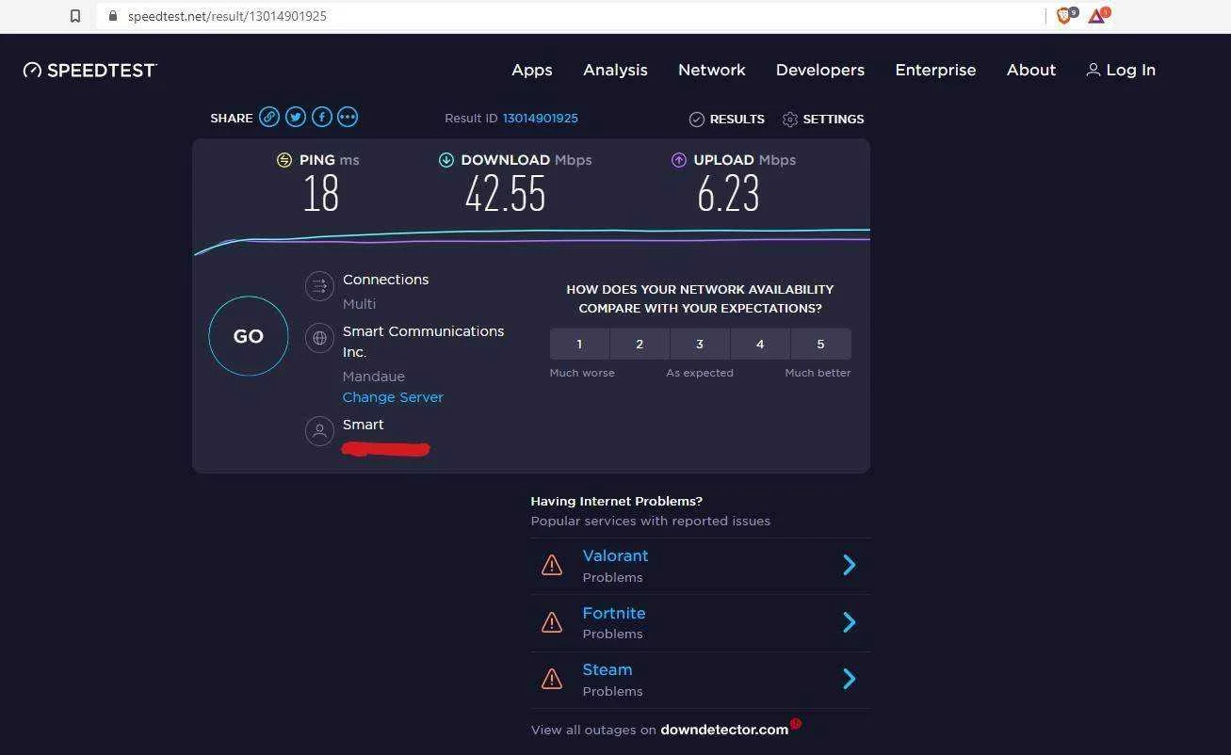Click the Results checkmark icon

click(x=697, y=119)
